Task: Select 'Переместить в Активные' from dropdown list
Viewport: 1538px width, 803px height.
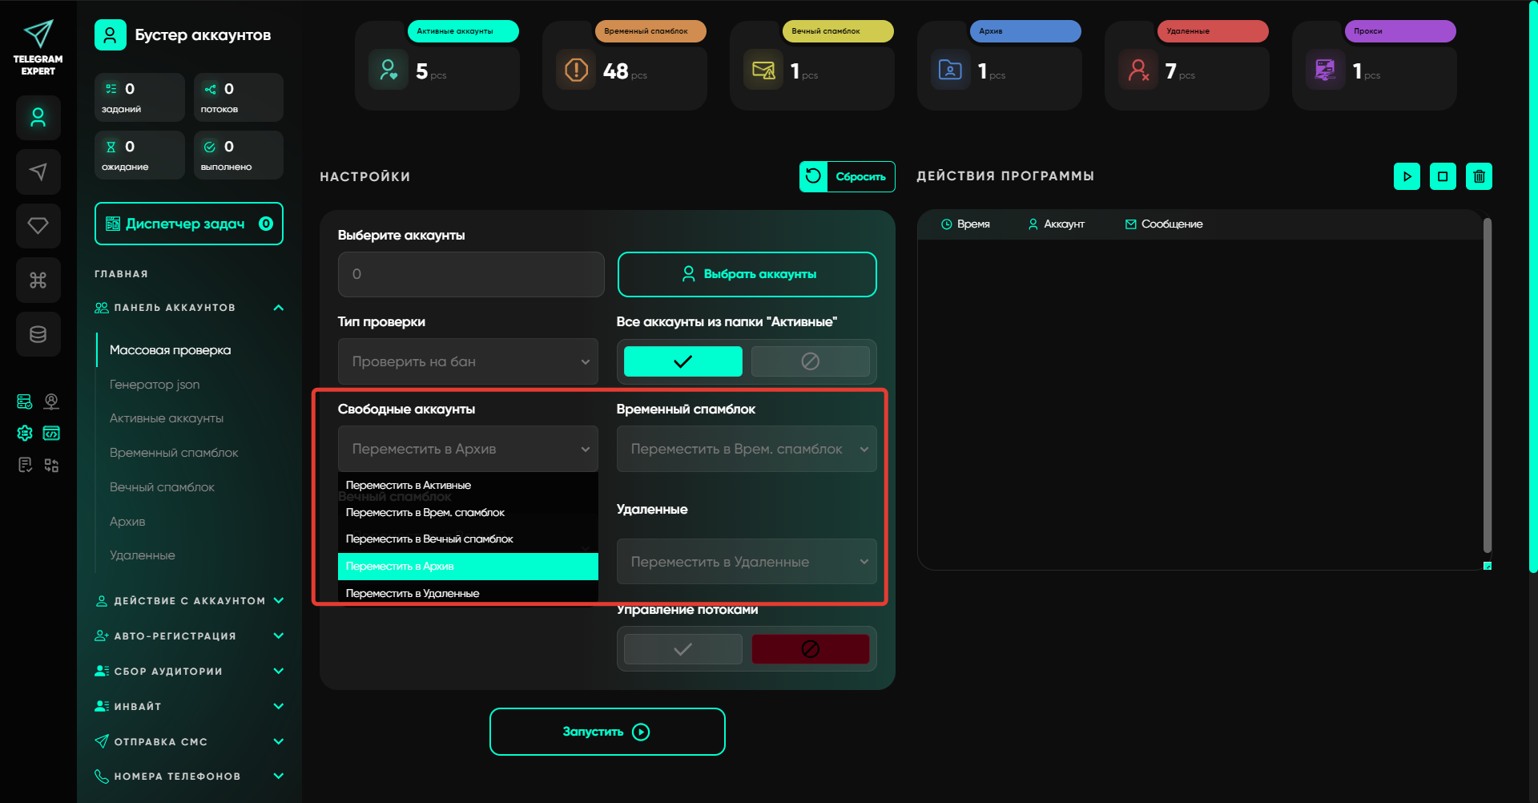Action: 409,485
